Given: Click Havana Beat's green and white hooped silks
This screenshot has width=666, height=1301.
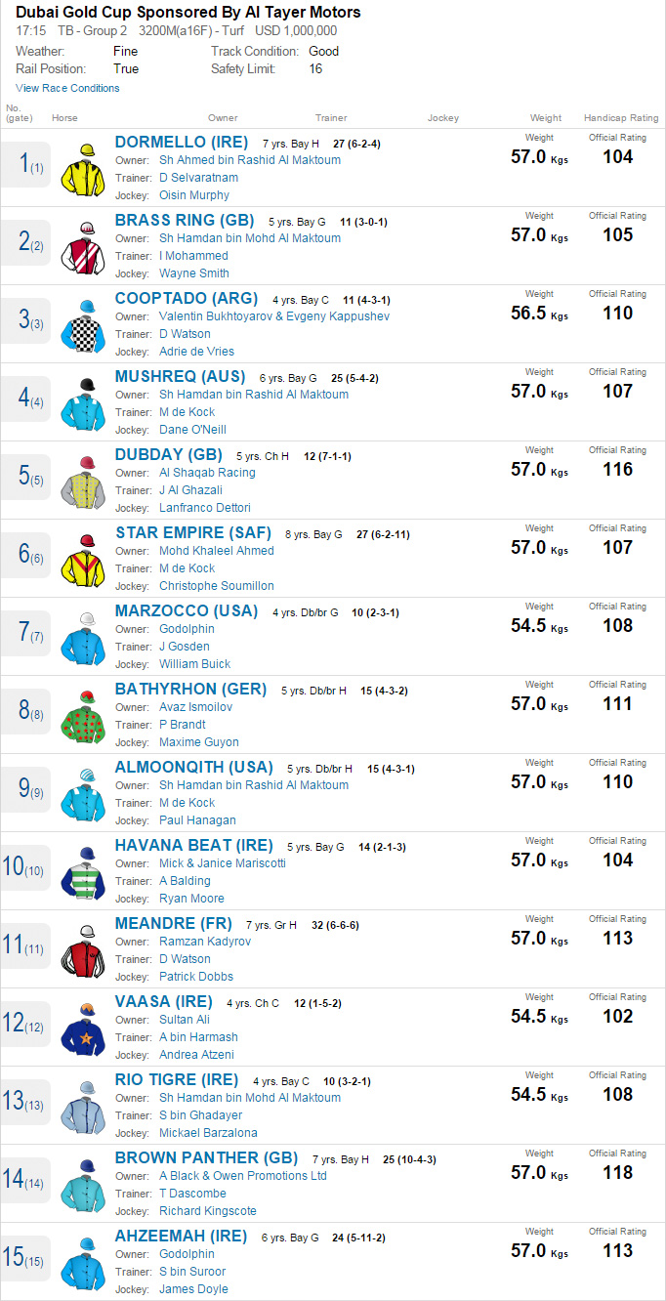Looking at the screenshot, I should click(x=82, y=871).
